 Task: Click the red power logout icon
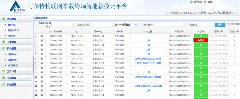(205, 2)
